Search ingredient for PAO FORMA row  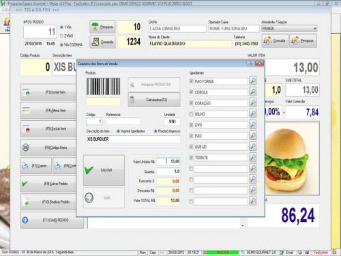click(x=253, y=81)
